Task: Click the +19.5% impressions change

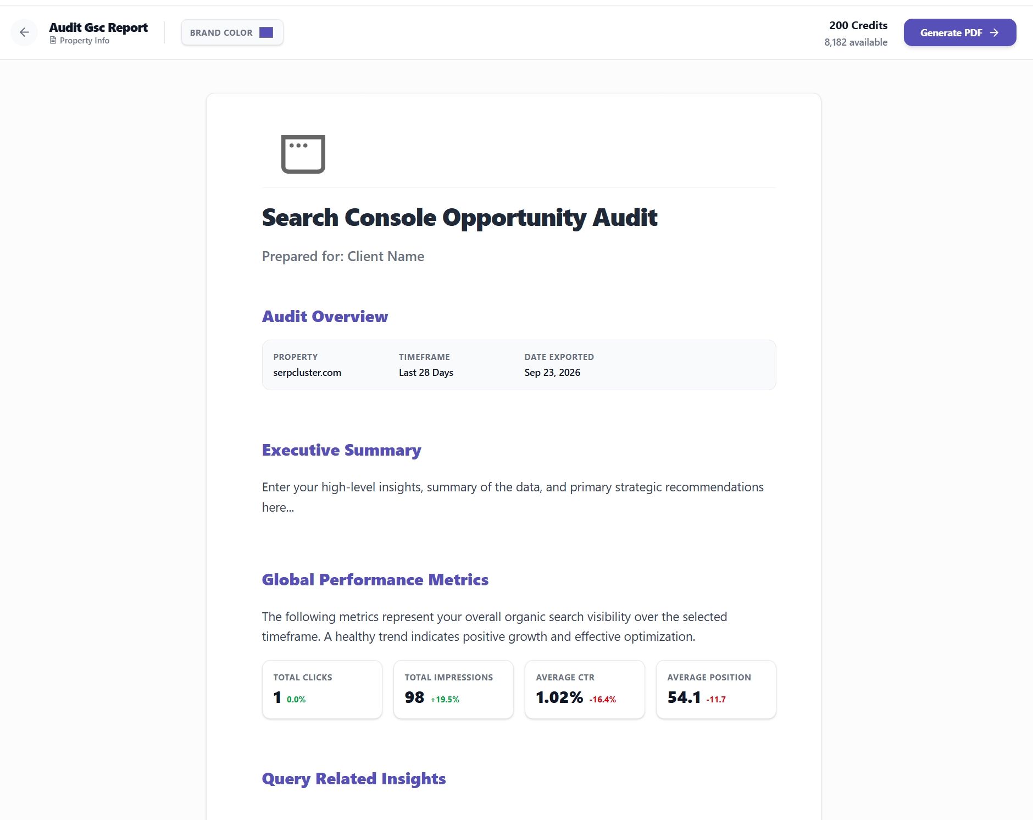Action: pos(445,700)
